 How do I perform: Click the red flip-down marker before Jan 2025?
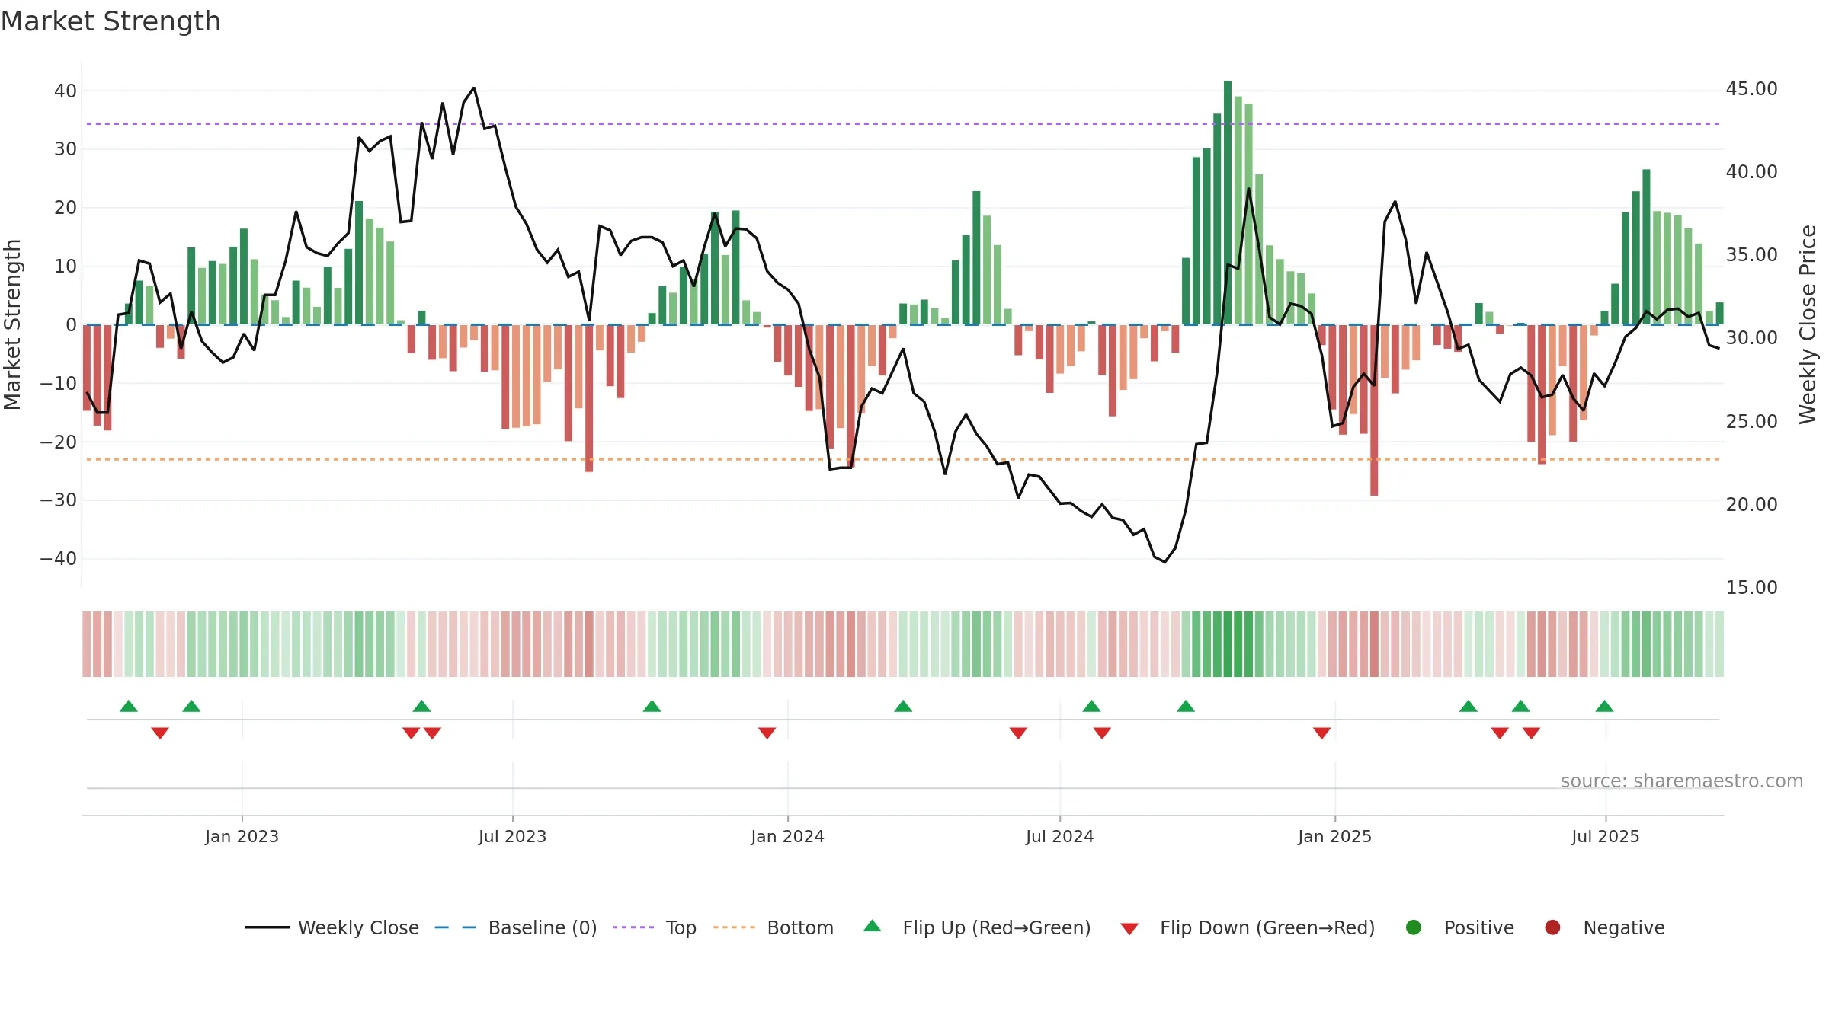click(1322, 733)
